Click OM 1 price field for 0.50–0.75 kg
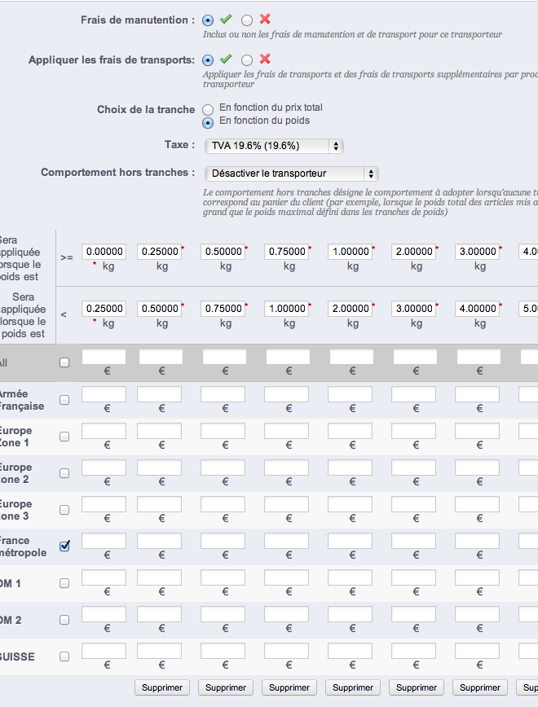This screenshot has width=538, height=707. tap(223, 577)
